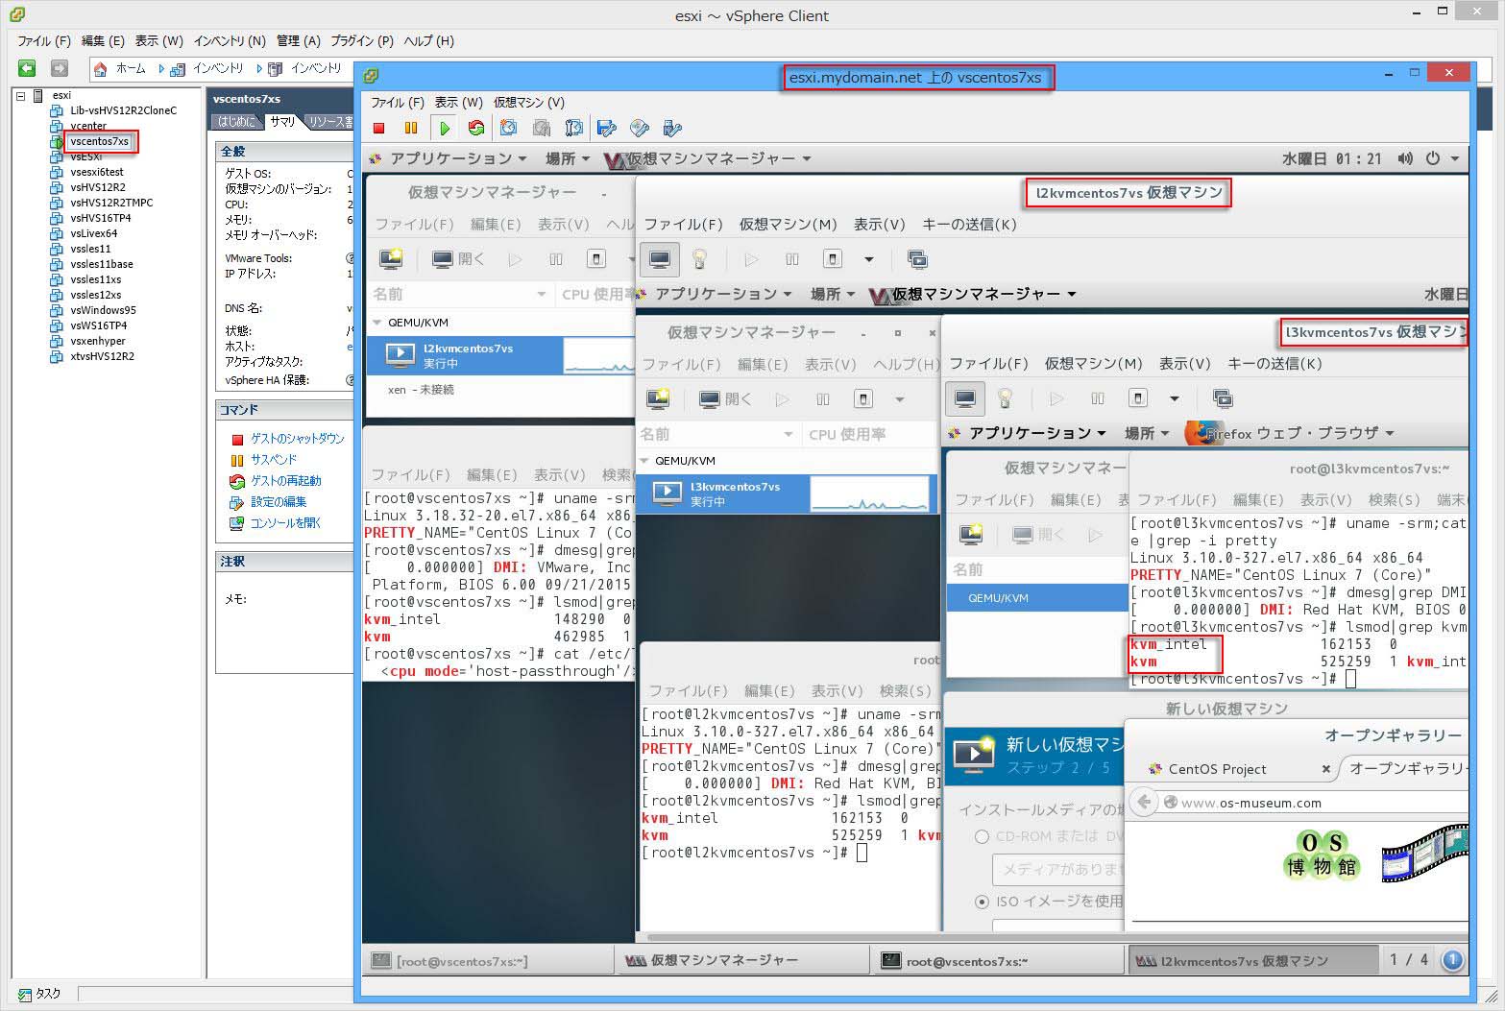The image size is (1505, 1011).
Task: Click the red power-off icon in console toolbar
Action: 378,128
